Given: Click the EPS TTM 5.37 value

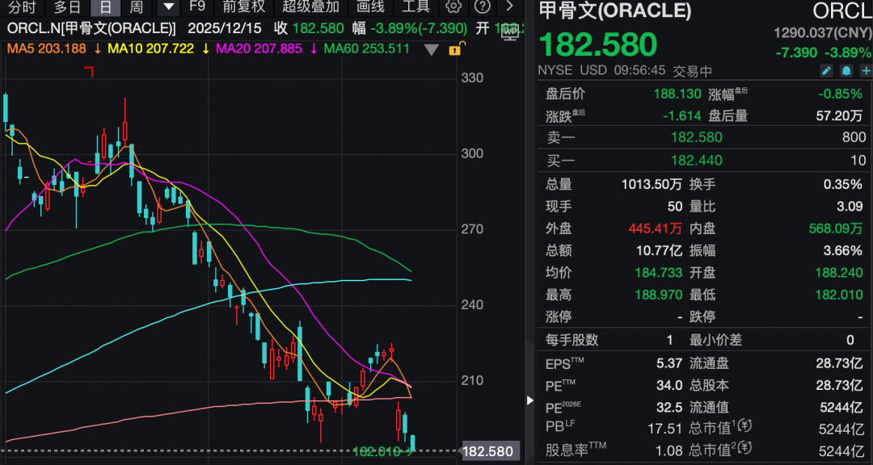Looking at the screenshot, I should tap(670, 364).
